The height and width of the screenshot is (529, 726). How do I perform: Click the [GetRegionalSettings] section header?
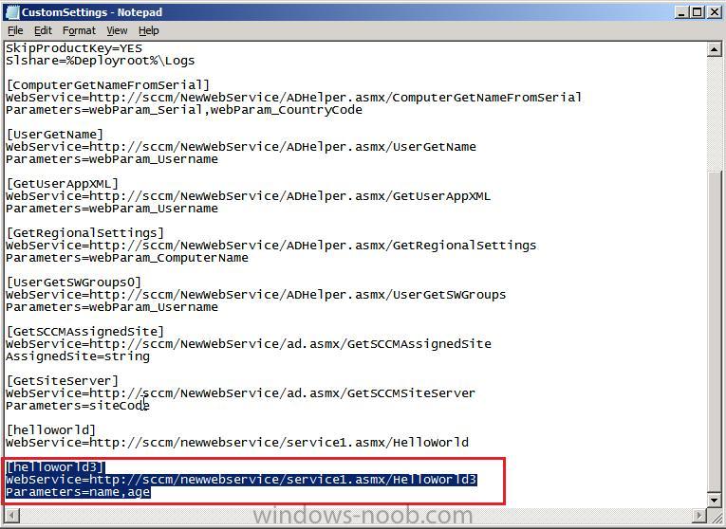coord(85,233)
